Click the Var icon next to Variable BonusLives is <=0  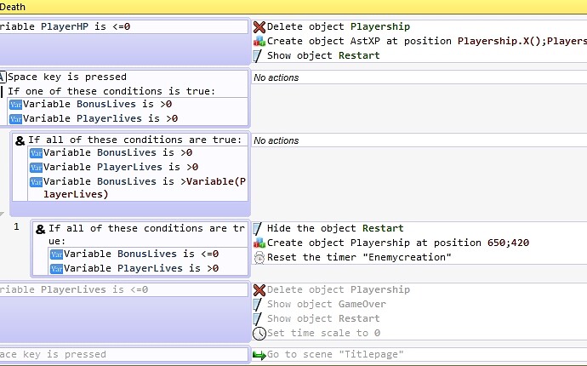[x=56, y=254]
